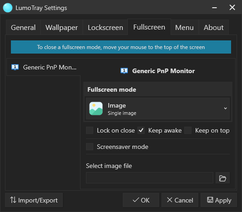Confirm settings with the OK button
Screen dimensions: 242x212
coord(141,200)
